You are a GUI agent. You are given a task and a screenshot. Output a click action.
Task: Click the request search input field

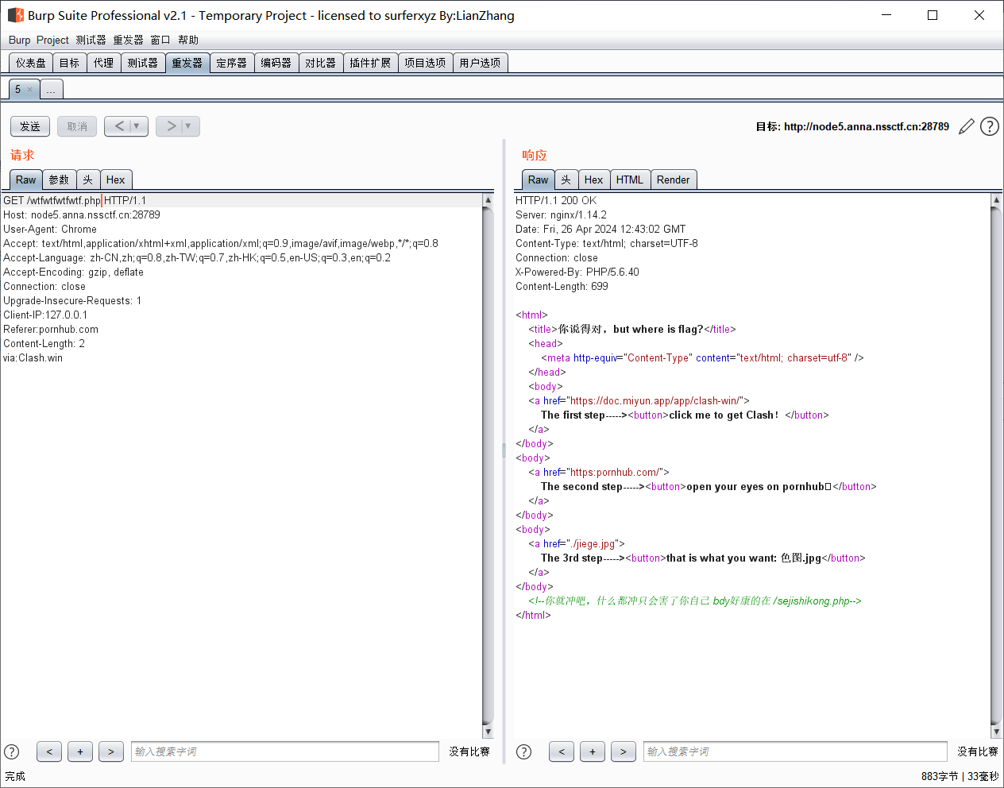point(284,751)
